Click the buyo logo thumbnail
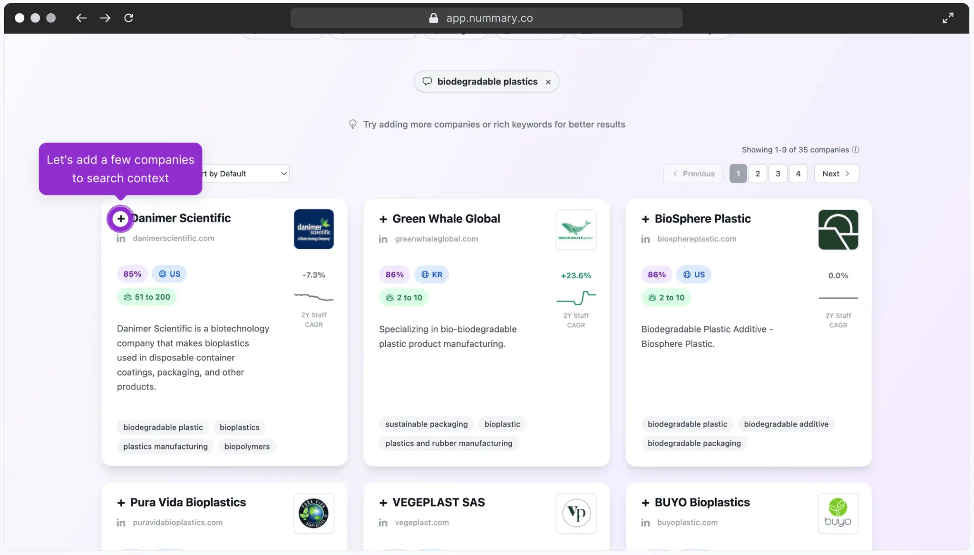The height and width of the screenshot is (555, 974). [x=838, y=513]
